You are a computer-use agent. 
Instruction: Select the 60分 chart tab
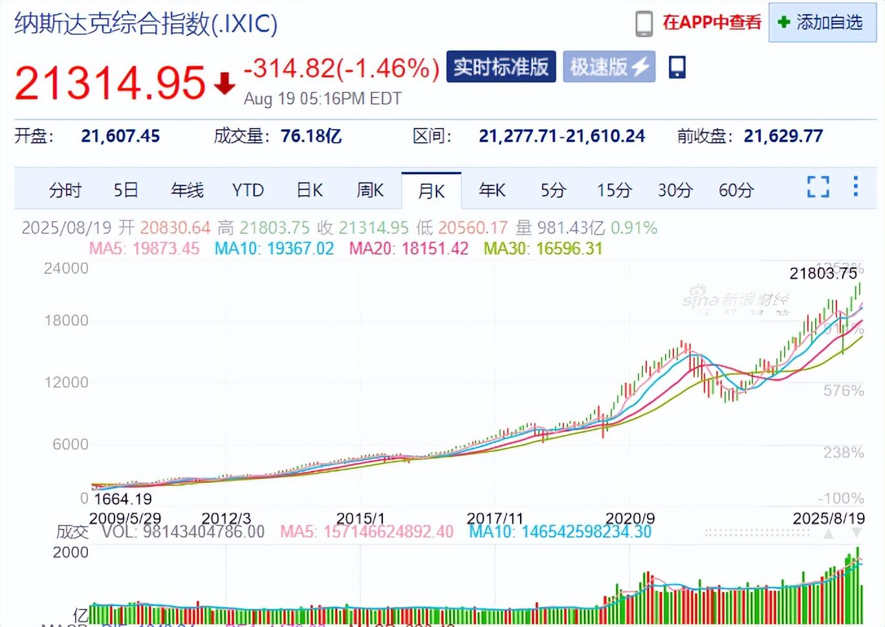coord(736,190)
